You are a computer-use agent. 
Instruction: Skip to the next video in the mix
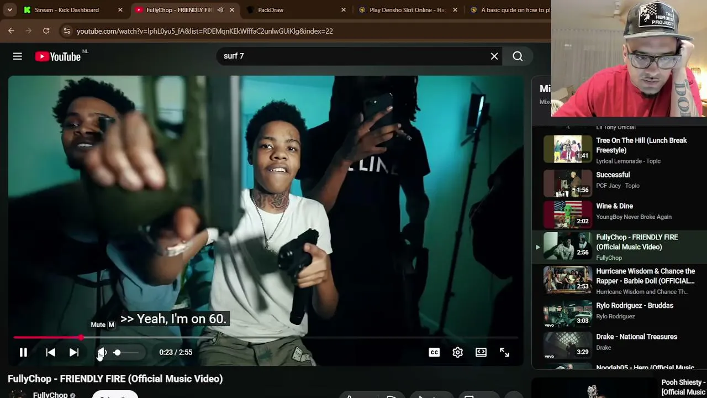[73, 352]
